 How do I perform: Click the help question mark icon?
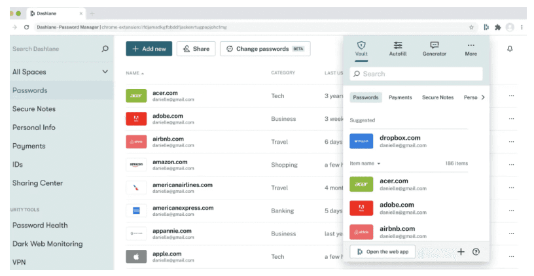(476, 252)
